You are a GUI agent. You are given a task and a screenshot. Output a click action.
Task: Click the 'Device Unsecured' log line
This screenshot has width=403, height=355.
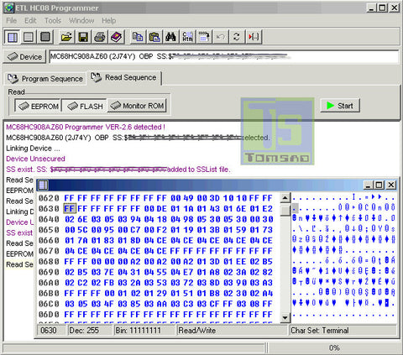point(35,159)
